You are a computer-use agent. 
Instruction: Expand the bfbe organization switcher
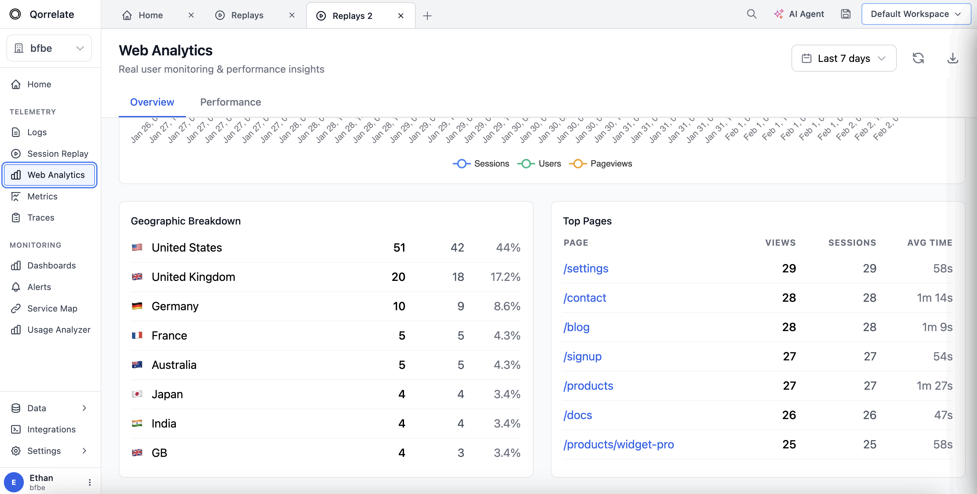click(x=49, y=48)
